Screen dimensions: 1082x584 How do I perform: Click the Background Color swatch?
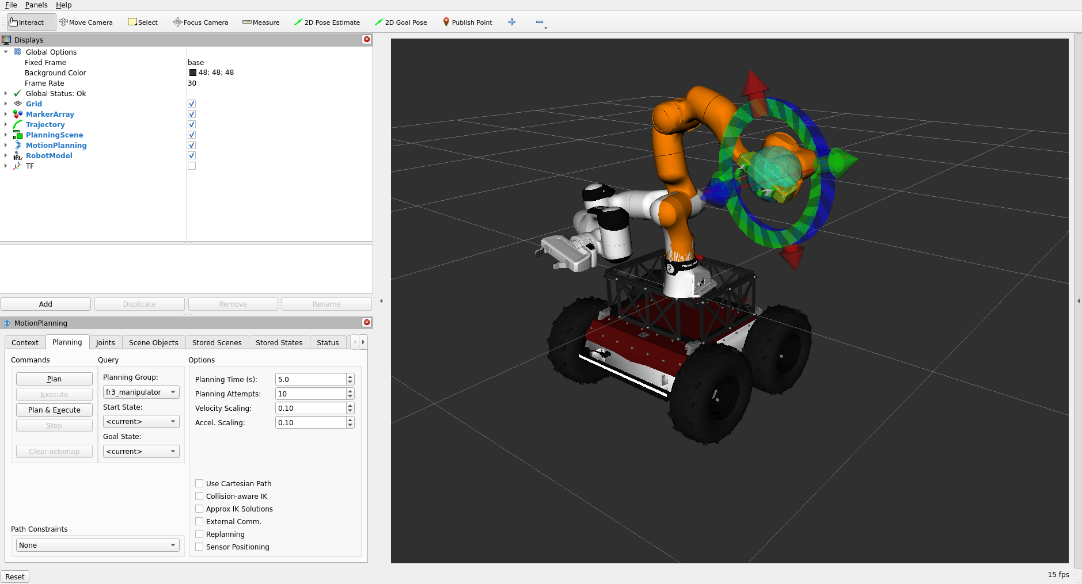click(x=193, y=72)
